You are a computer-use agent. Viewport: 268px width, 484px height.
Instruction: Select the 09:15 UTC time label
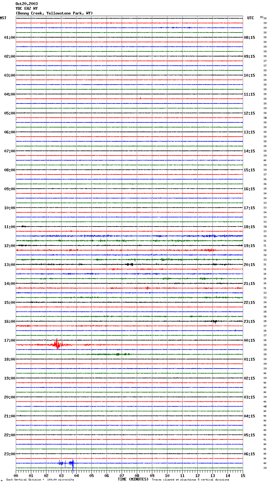[x=249, y=56]
